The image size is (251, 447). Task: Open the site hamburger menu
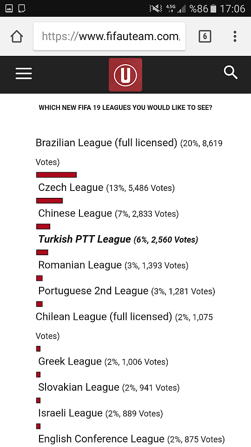click(x=24, y=74)
